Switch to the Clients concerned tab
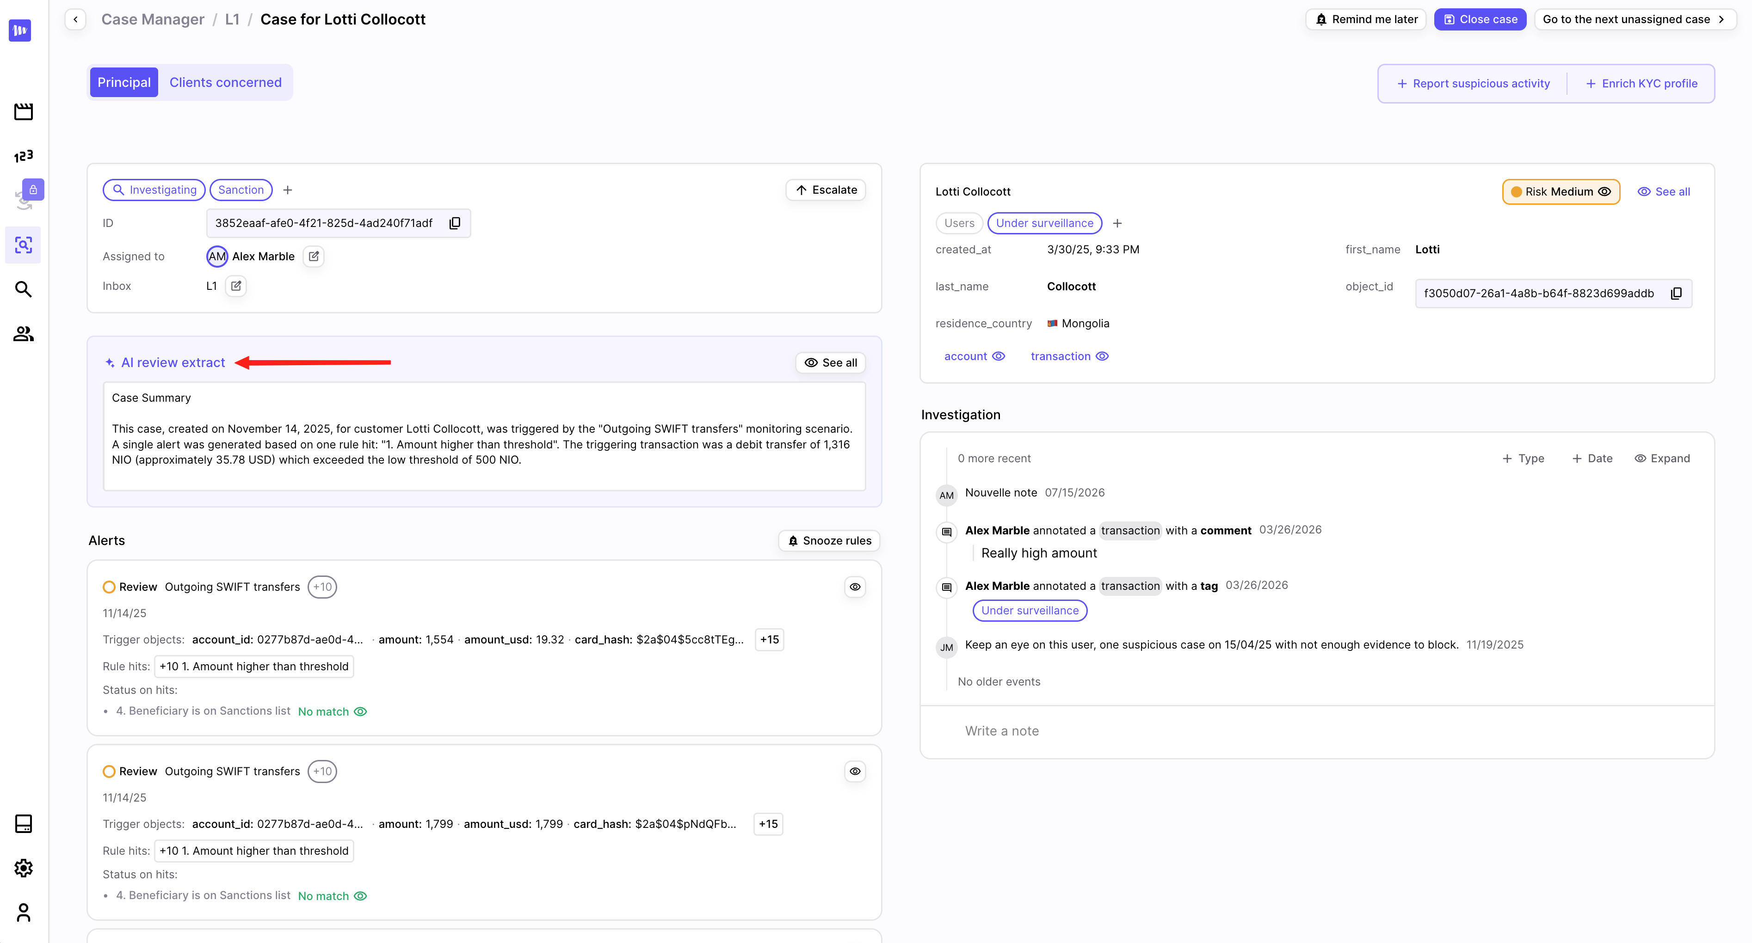Screen dimensions: 1752x943 (225, 82)
